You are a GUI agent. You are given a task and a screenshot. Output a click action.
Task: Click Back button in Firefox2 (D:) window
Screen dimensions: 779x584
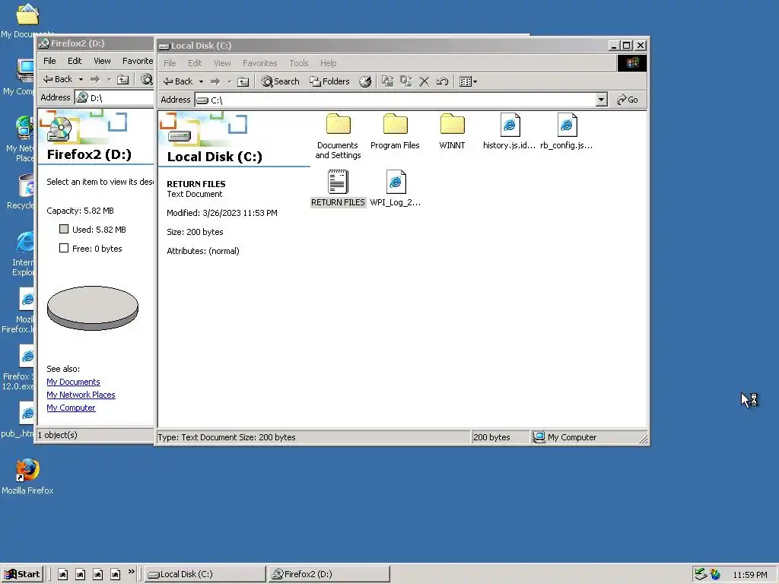click(x=58, y=79)
